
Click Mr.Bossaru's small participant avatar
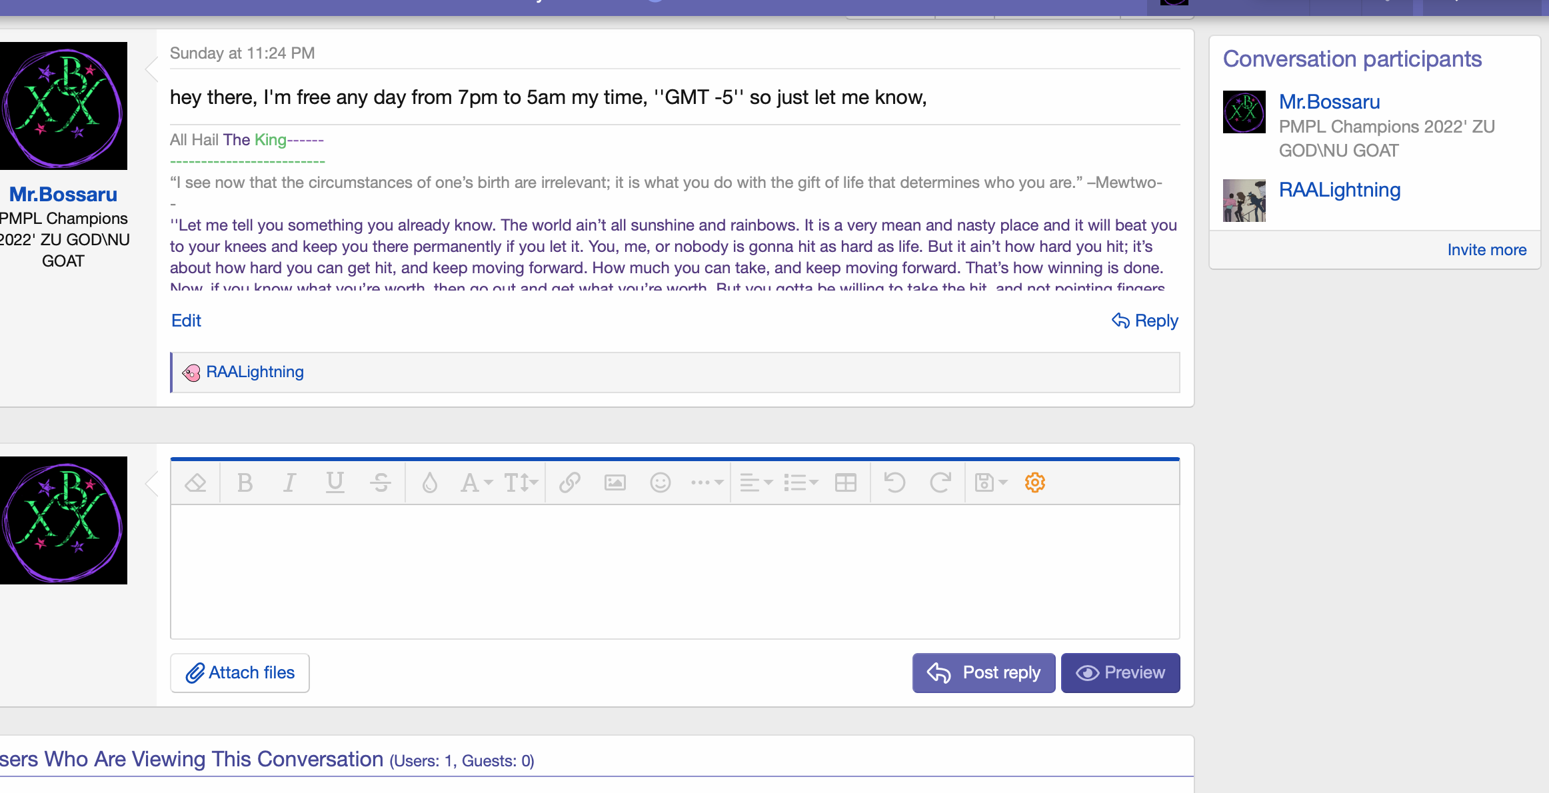[1244, 112]
